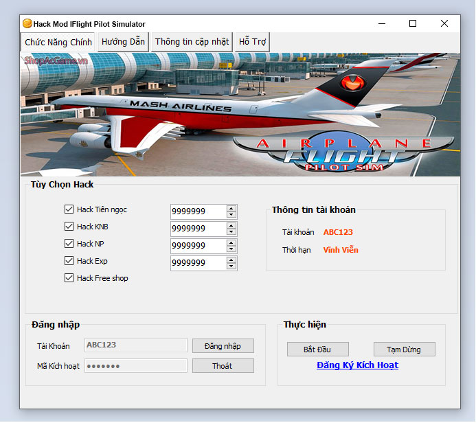476x423 pixels.
Task: Disable the Hack Exp checkbox
Action: [x=69, y=261]
